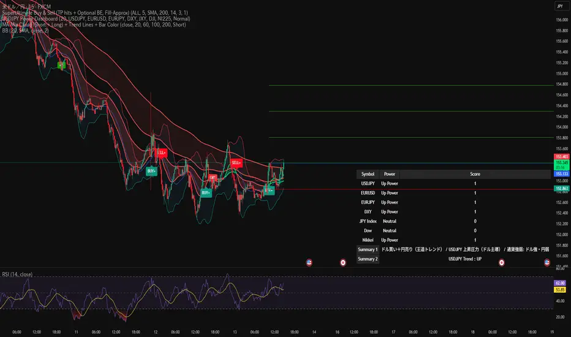571x337 pixels.
Task: Click the SELL+ signal label on the 13th
Action: point(236,162)
